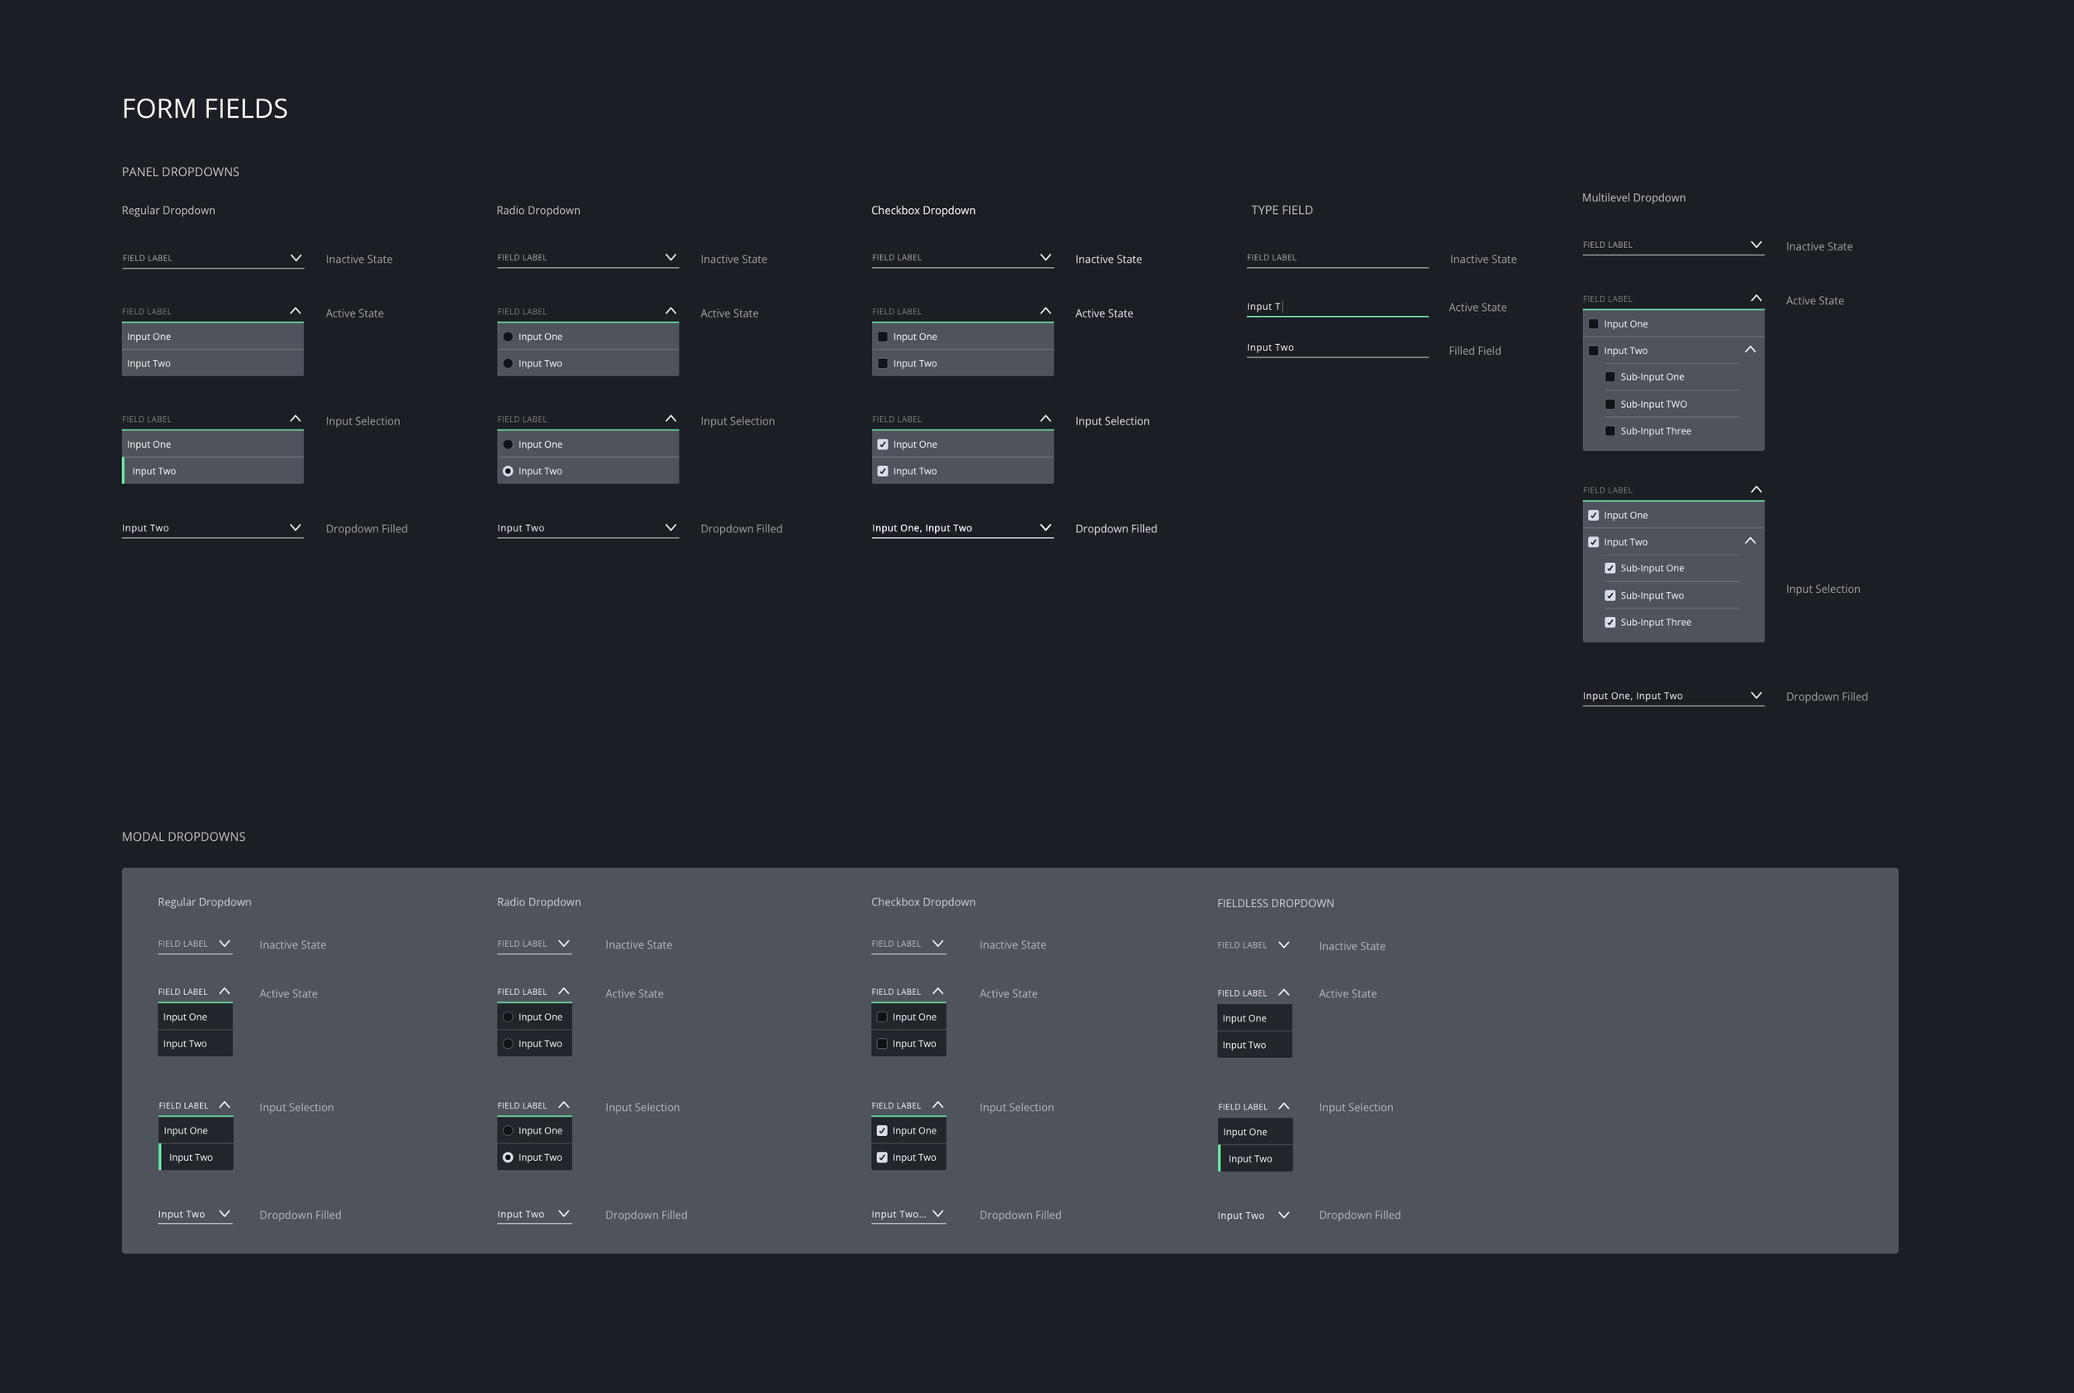Image resolution: width=2074 pixels, height=1393 pixels.
Task: Collapse the checked Input Two row in the Multilevel Dropdown
Action: pos(1750,541)
